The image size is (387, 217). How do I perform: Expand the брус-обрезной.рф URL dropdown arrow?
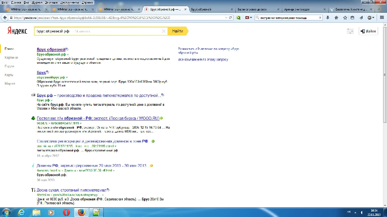(x=68, y=55)
